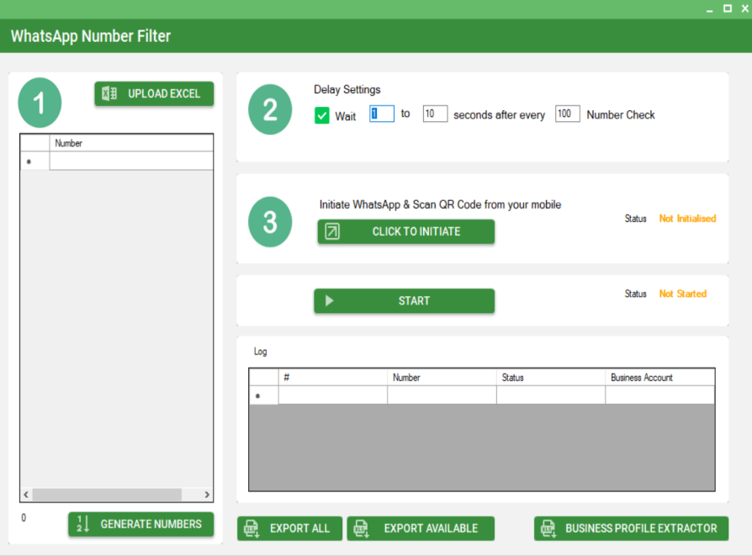Click the icon on Business Profile Extractor

(548, 528)
